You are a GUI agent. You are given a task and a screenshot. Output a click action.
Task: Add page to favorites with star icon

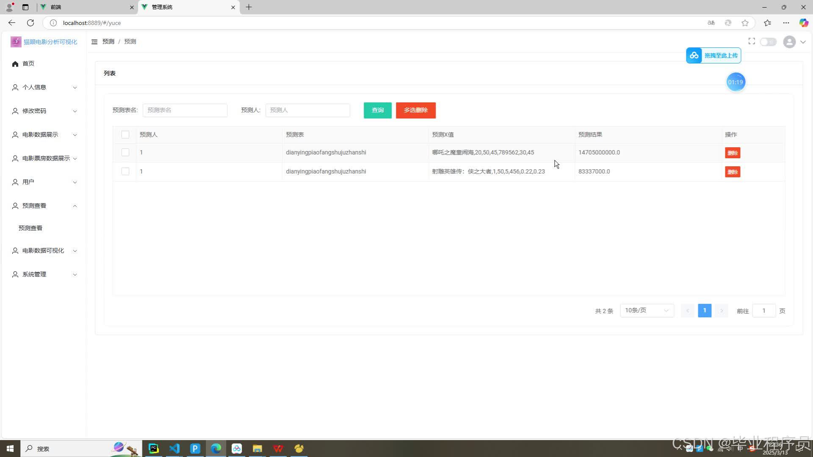tap(745, 23)
